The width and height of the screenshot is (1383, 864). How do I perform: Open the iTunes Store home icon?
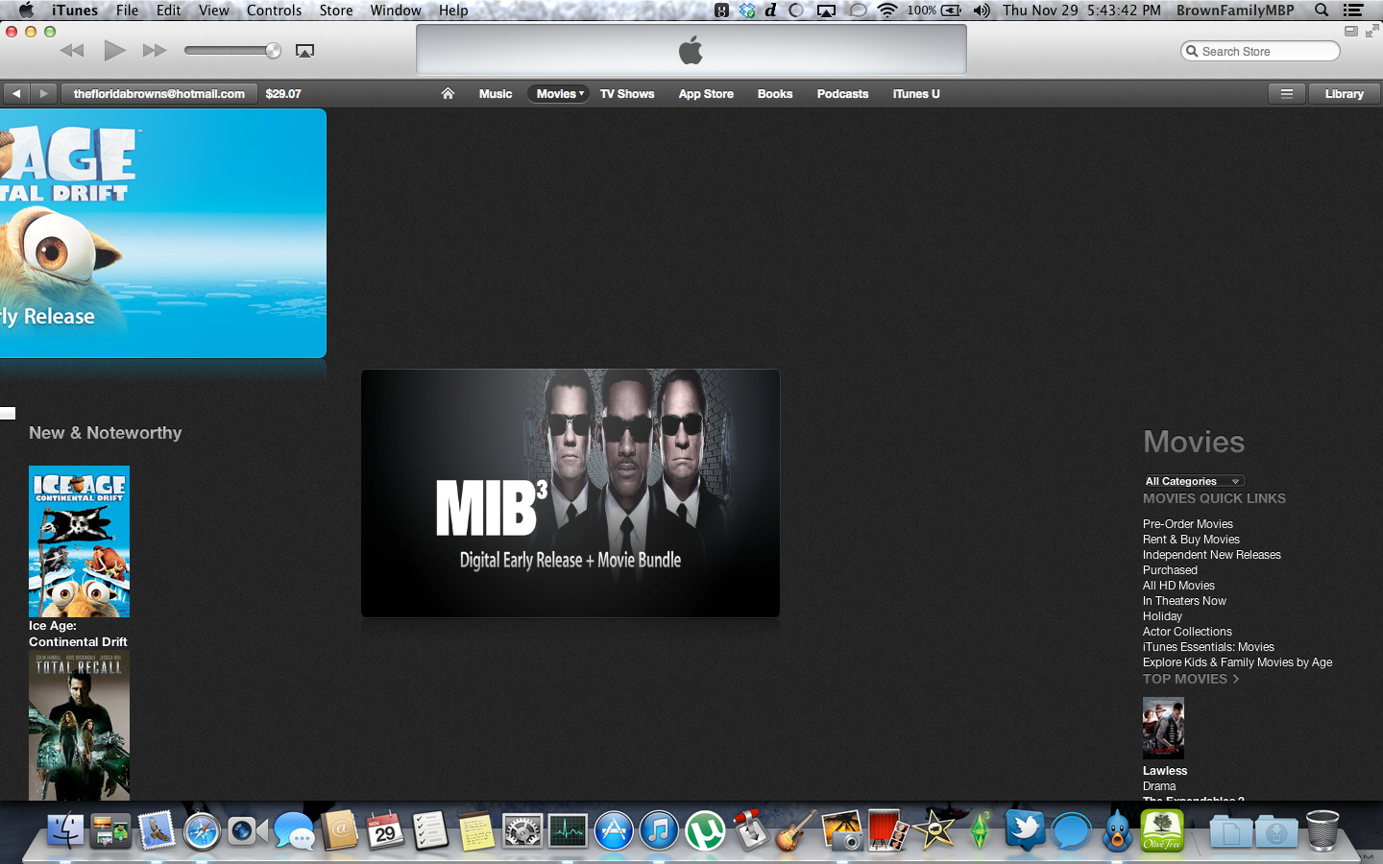448,93
